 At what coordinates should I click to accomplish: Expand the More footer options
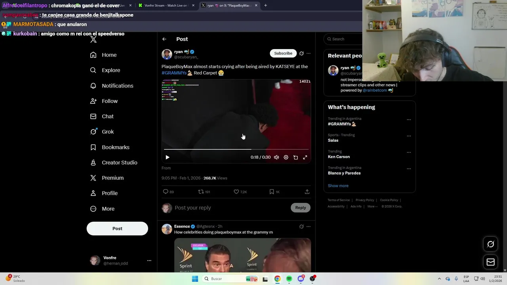point(372,206)
